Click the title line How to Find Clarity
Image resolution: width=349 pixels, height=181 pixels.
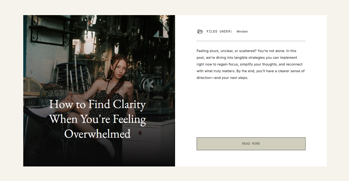[x=97, y=104]
